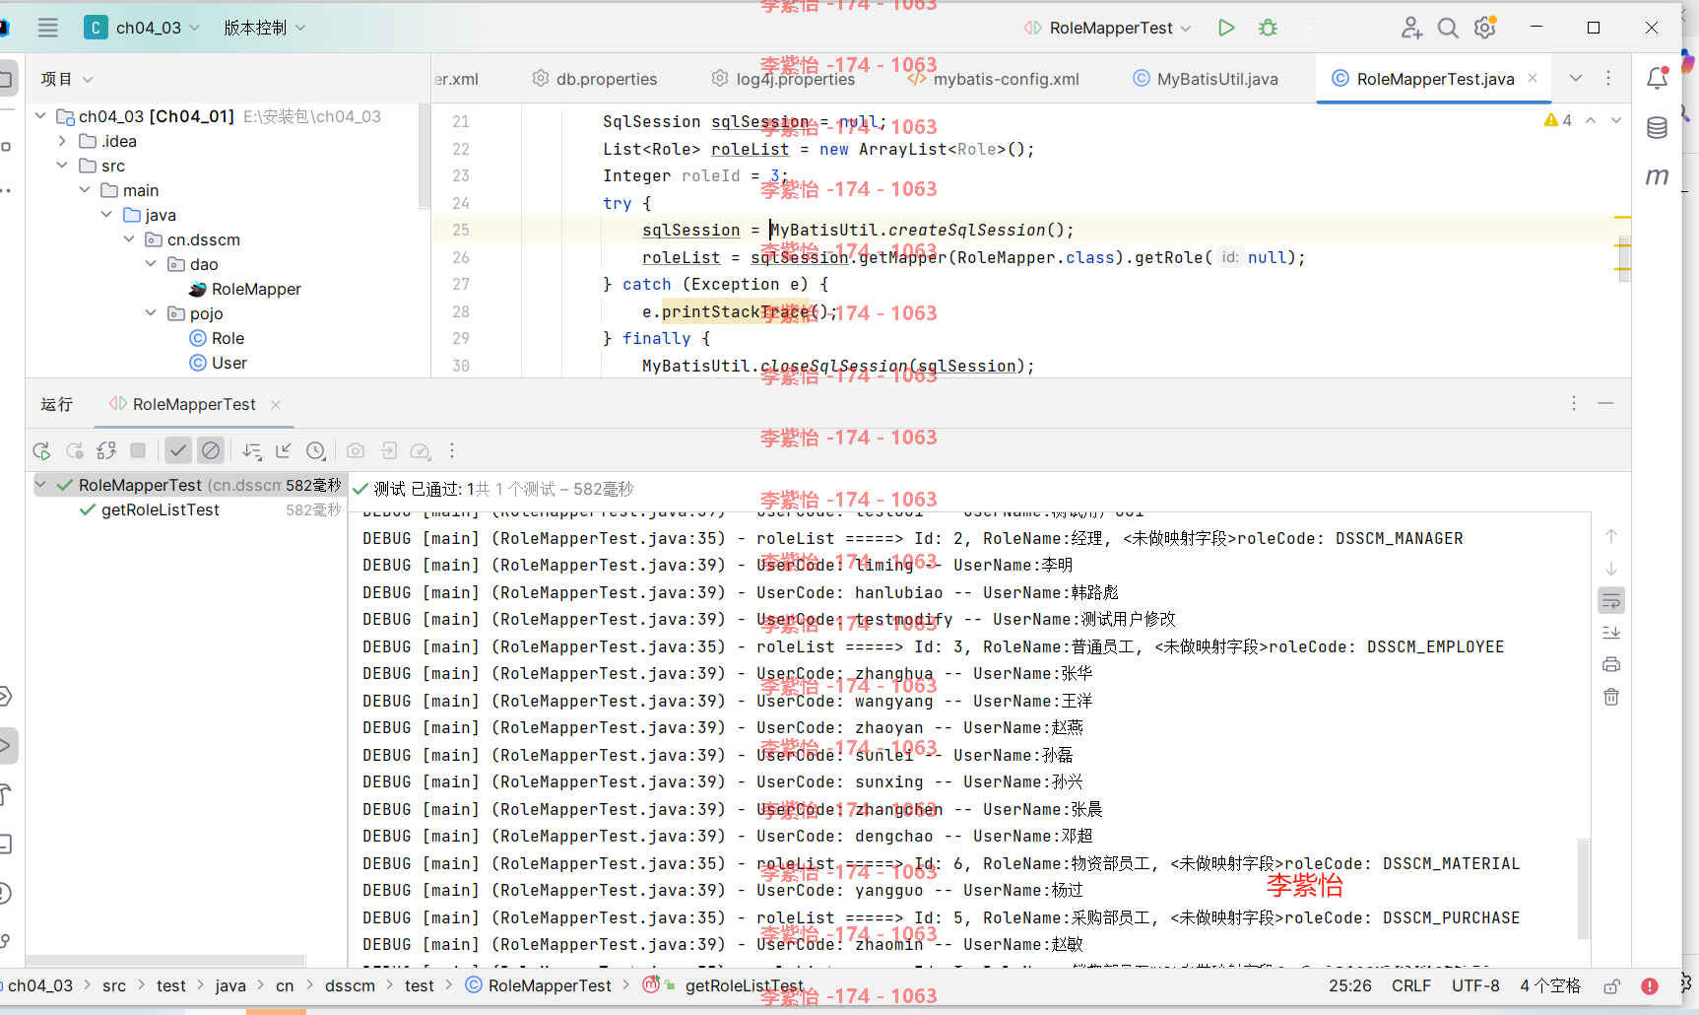This screenshot has height=1015, width=1699.
Task: Collapse the cn.dsscm package node
Action: [x=129, y=239]
